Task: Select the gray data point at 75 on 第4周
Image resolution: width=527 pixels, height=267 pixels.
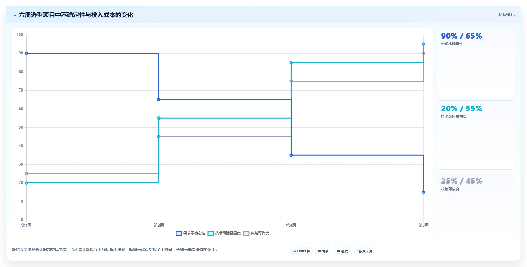Action: click(291, 81)
